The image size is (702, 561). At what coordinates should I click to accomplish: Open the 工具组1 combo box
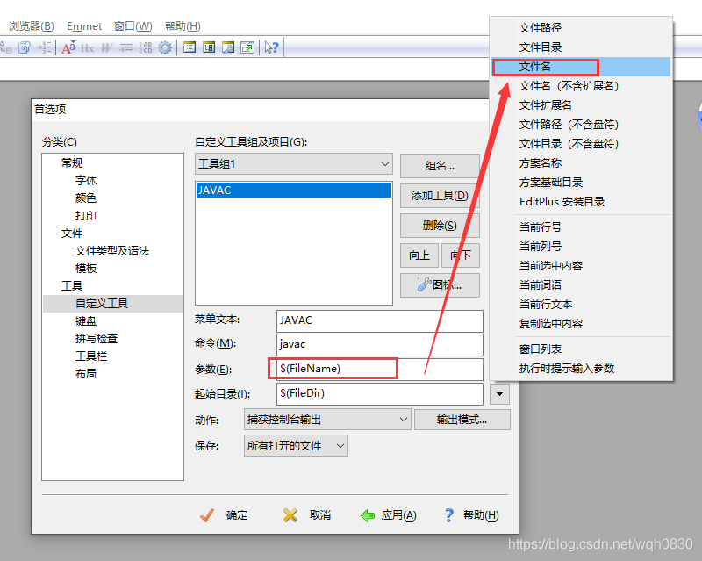[386, 165]
